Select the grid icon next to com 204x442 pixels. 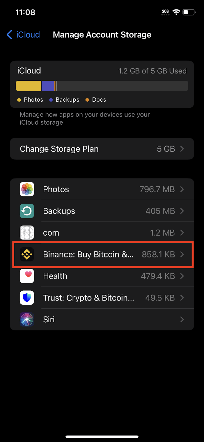(27, 233)
